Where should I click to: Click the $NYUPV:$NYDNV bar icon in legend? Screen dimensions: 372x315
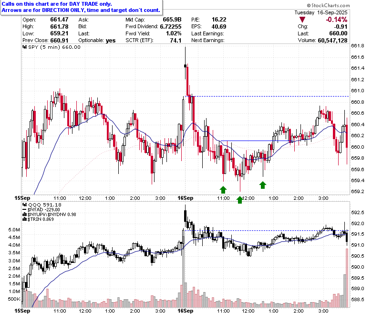point(24,214)
